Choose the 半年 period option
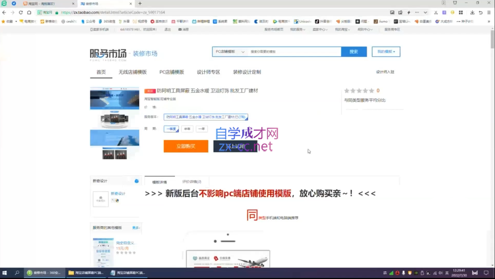The width and height of the screenshot is (495, 279). tap(187, 129)
